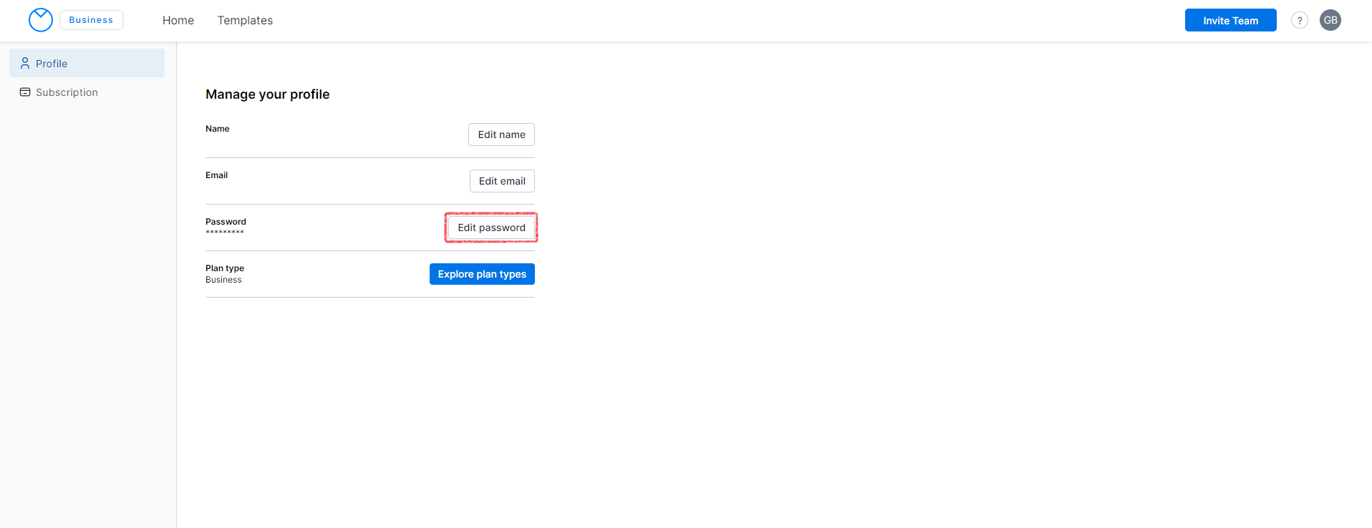Click the Plan type label

(x=225, y=268)
